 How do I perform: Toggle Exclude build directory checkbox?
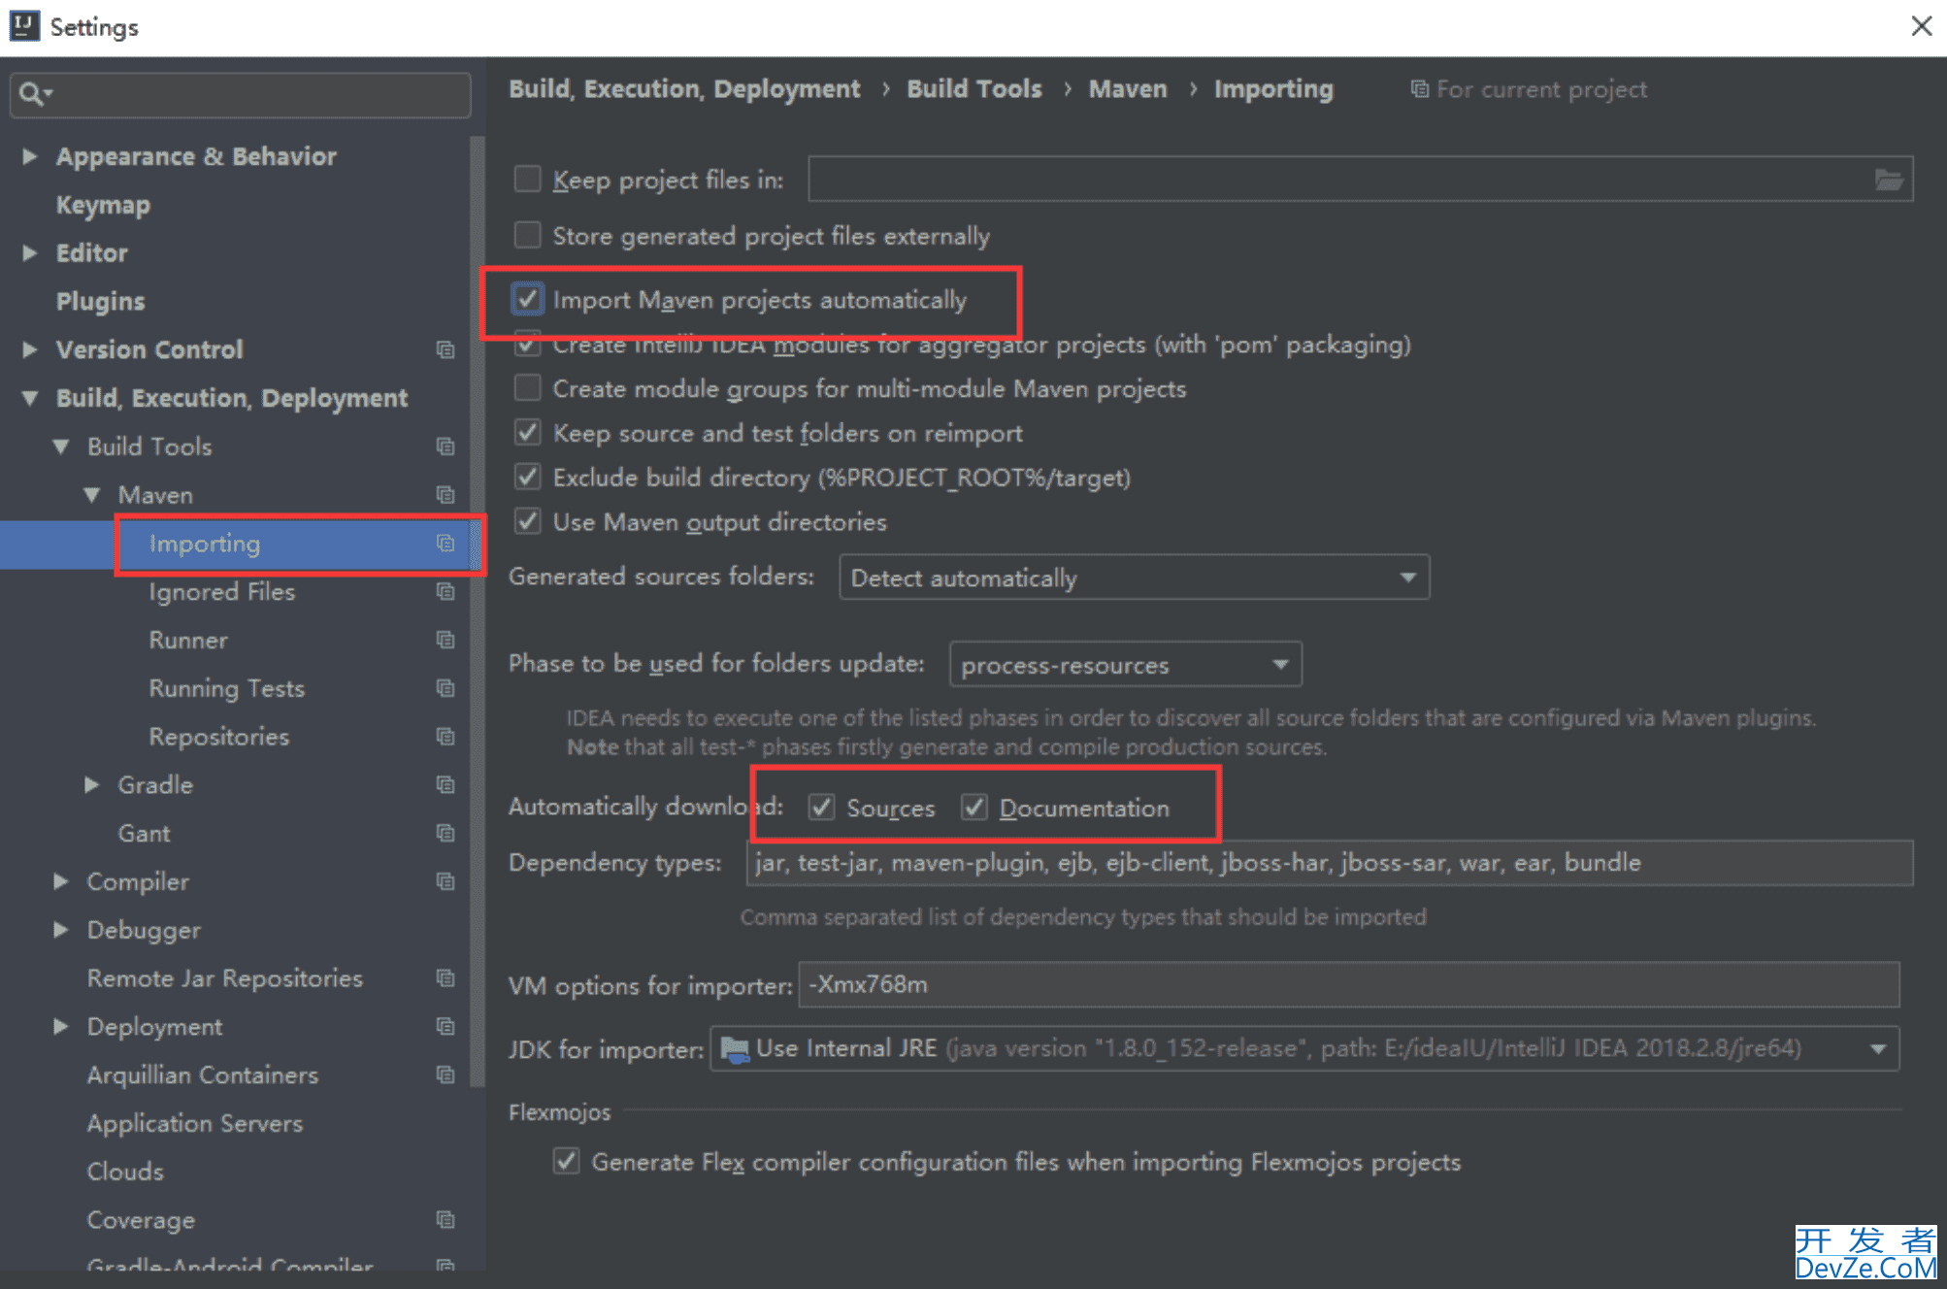pos(527,478)
